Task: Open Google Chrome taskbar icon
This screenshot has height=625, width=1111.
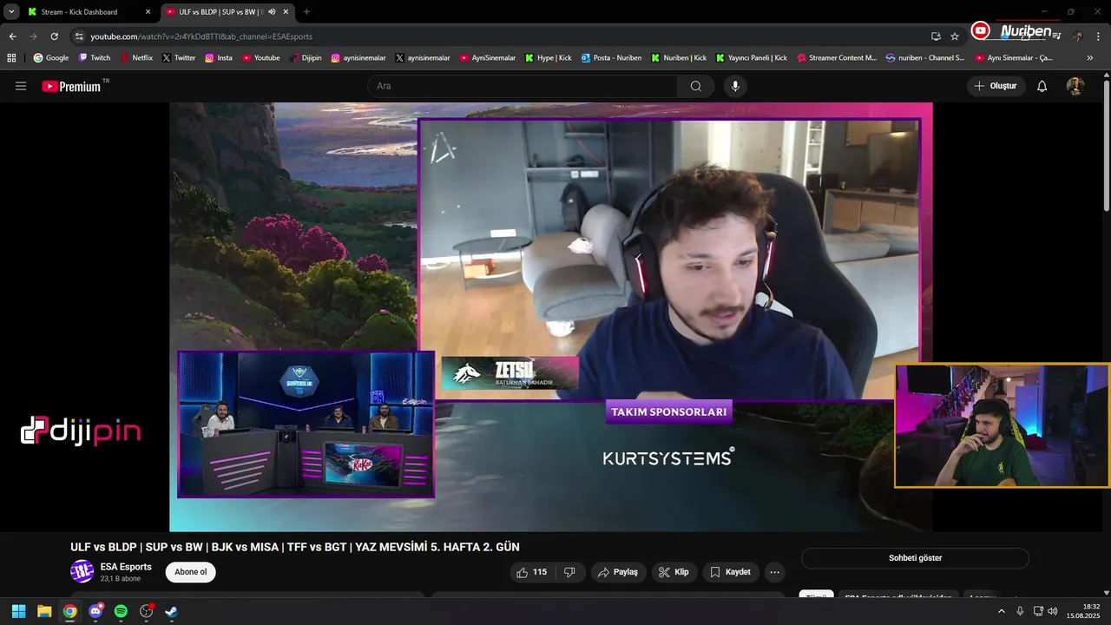Action: pyautogui.click(x=69, y=611)
